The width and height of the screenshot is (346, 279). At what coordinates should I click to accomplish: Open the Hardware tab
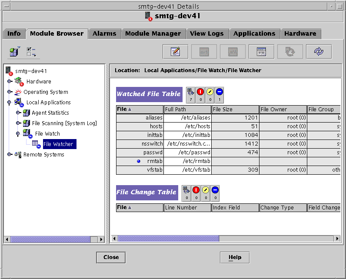300,34
